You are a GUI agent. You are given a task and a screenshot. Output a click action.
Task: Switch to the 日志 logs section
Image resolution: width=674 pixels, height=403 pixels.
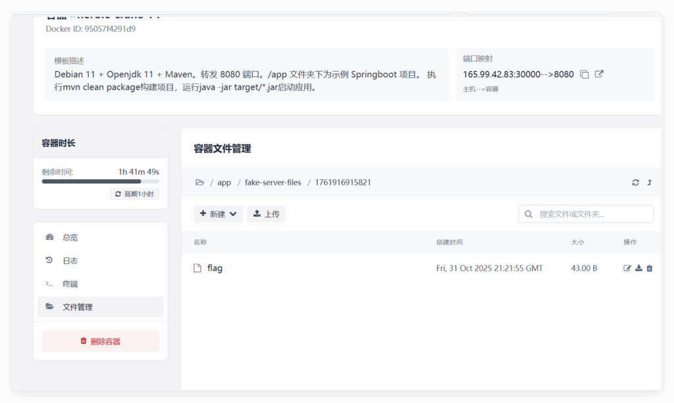coord(70,261)
